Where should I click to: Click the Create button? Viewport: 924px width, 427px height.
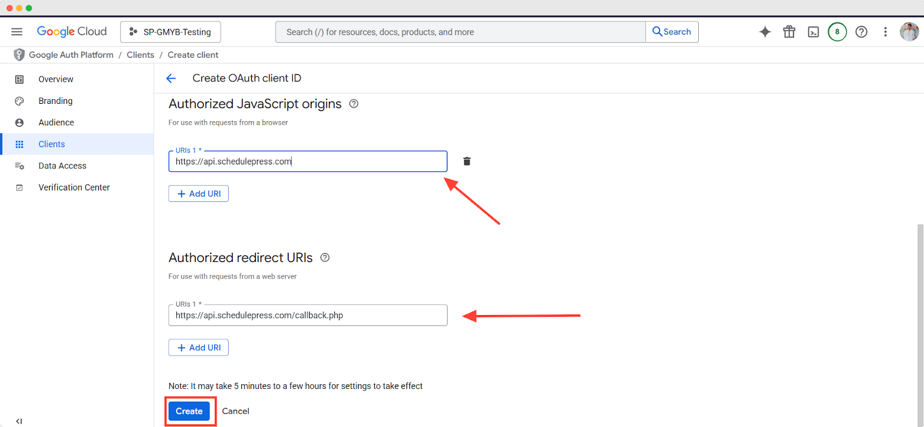[189, 411]
